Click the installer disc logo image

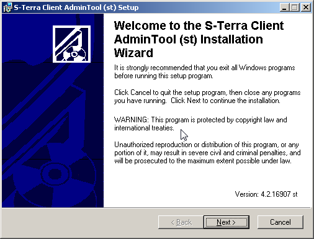pos(71,44)
